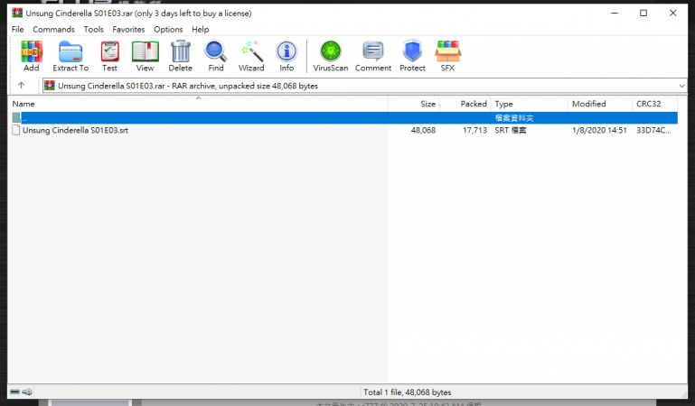This screenshot has width=695, height=406.
Task: Close the WinRAR window
Action: click(x=672, y=13)
